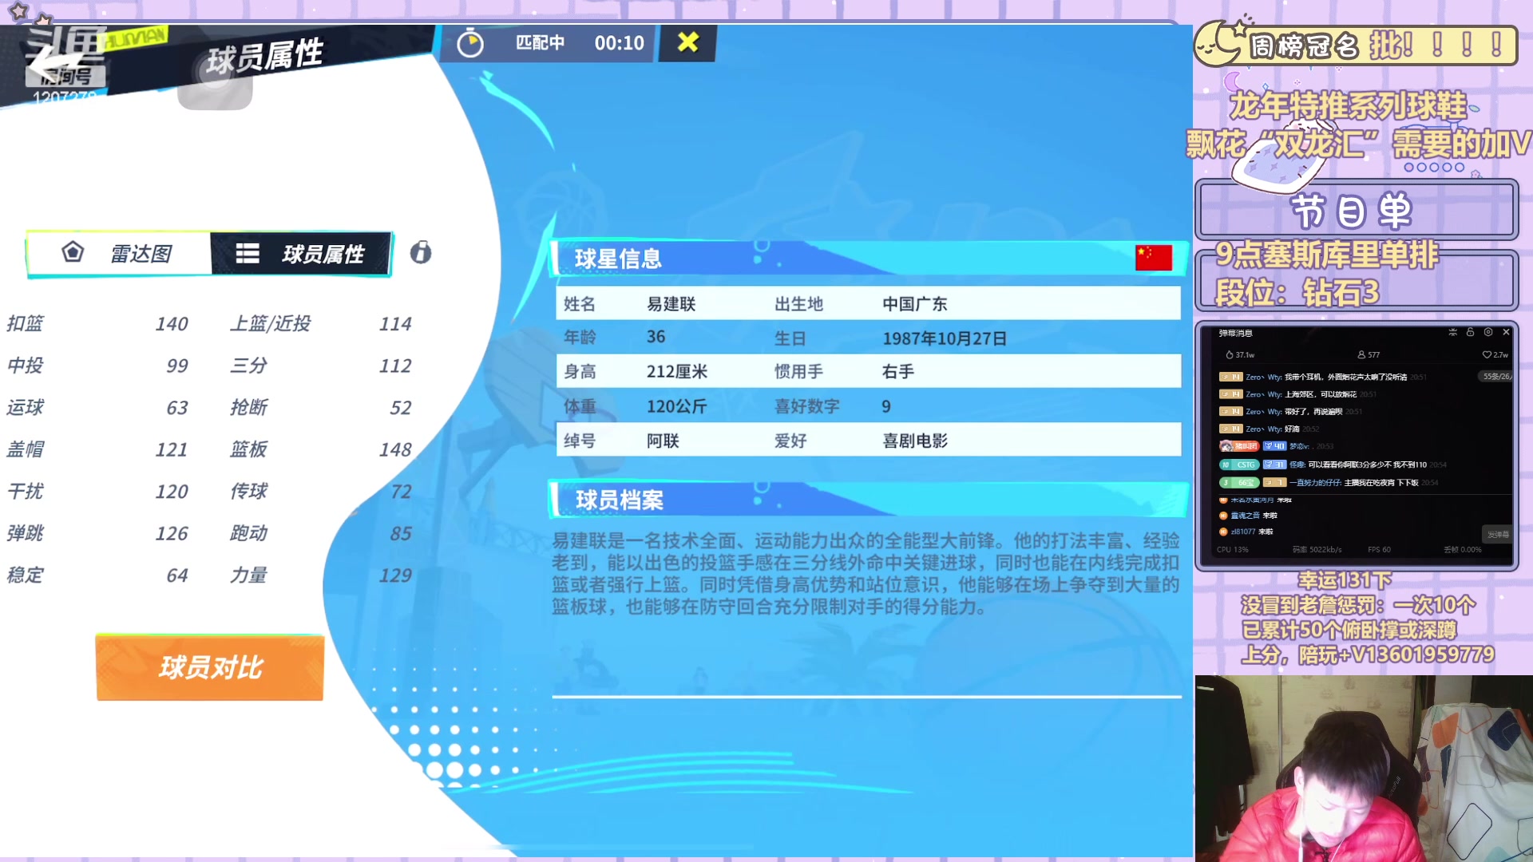Image resolution: width=1533 pixels, height=862 pixels.
Task: Click the weight value 120公斤
Action: click(x=677, y=406)
